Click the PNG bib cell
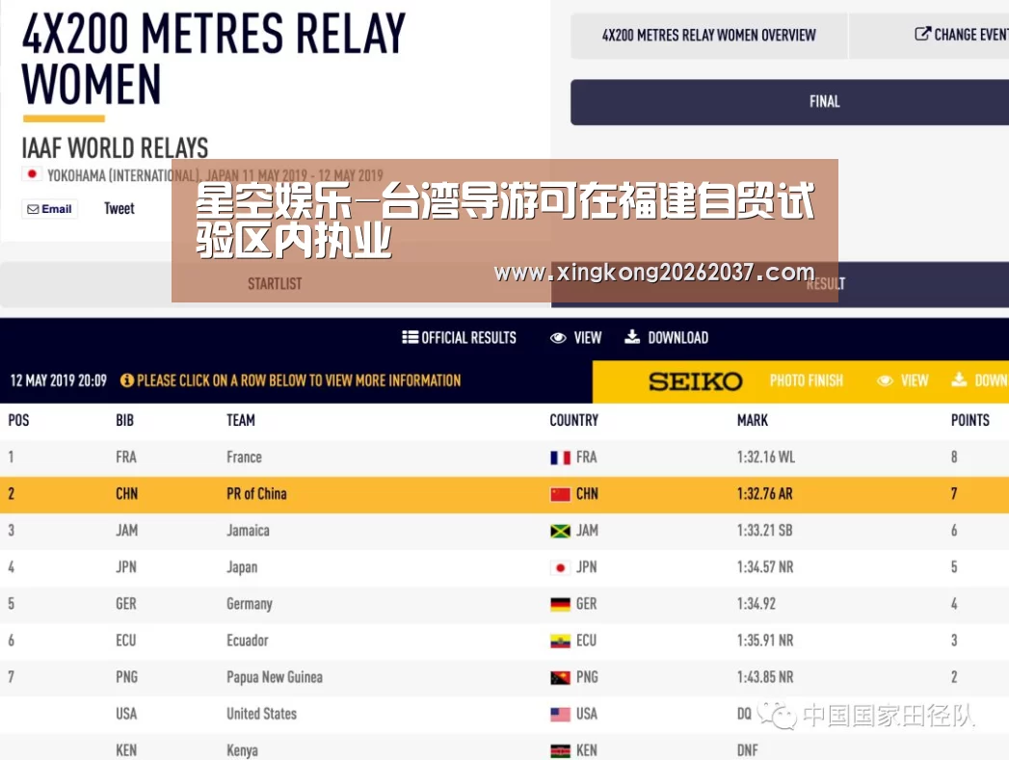This screenshot has height=760, width=1009. point(127,677)
